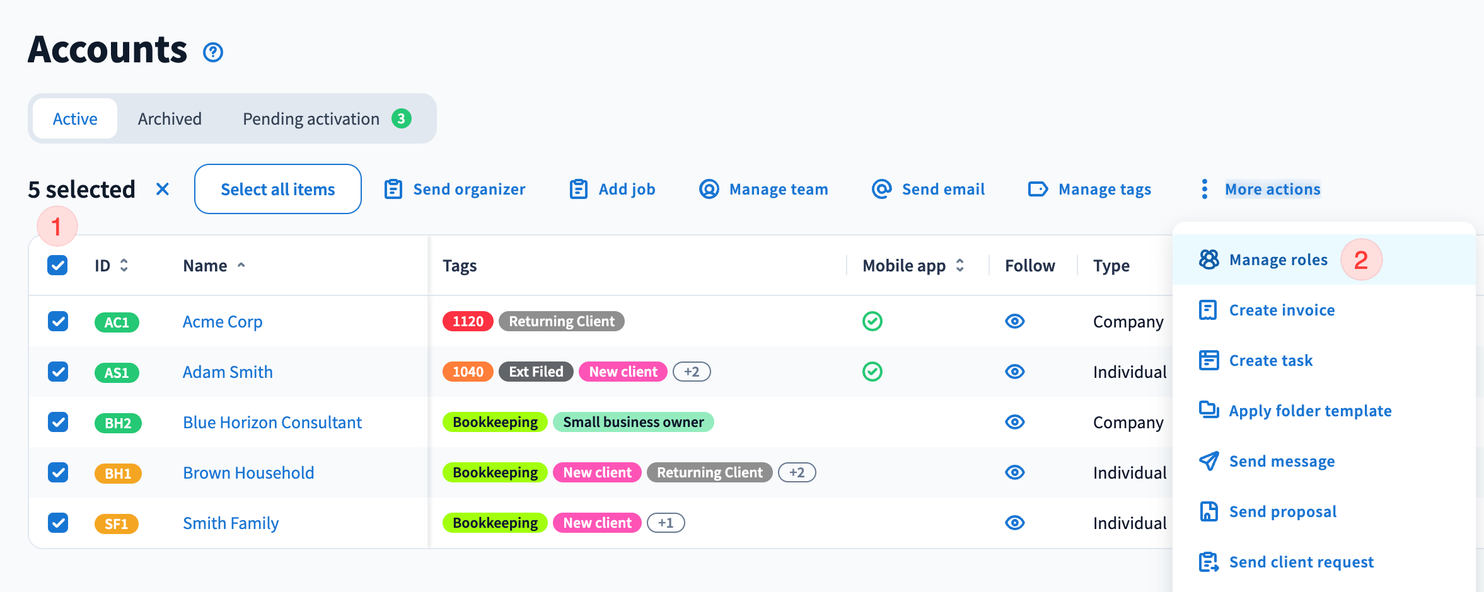Viewport: 1484px width, 592px height.
Task: Click the Manage tags label icon
Action: (1038, 189)
